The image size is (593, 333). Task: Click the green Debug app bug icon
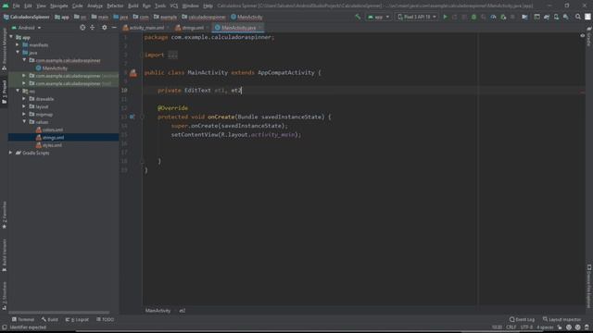coord(473,17)
